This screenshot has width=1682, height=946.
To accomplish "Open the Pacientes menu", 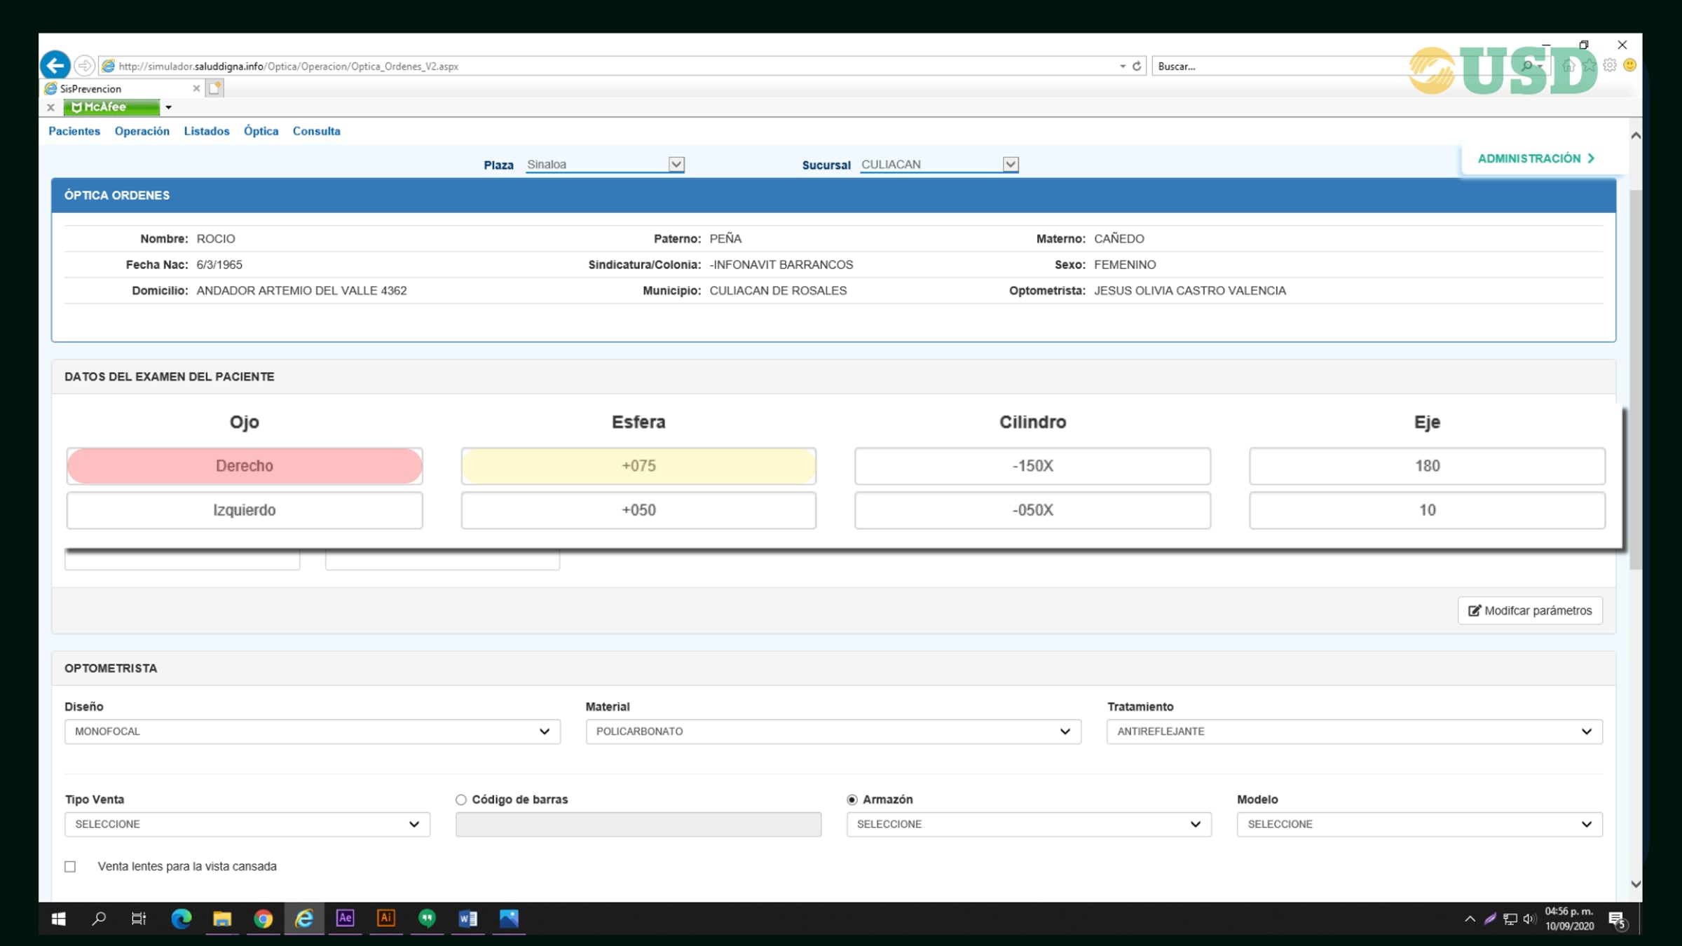I will (x=74, y=131).
